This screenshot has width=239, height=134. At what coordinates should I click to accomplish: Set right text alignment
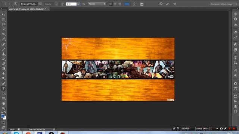[x=119, y=4]
